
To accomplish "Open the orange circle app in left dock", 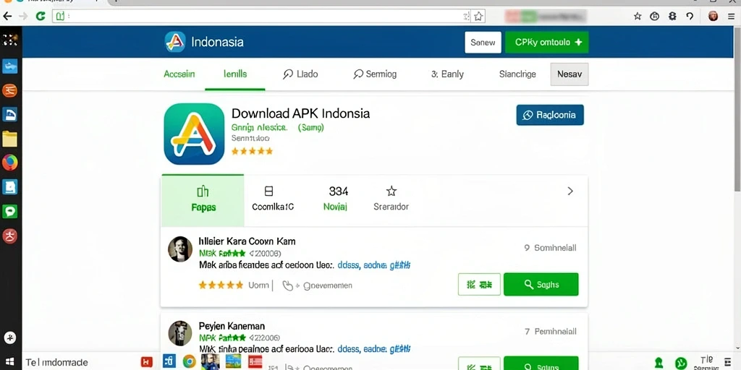I will coord(10,90).
